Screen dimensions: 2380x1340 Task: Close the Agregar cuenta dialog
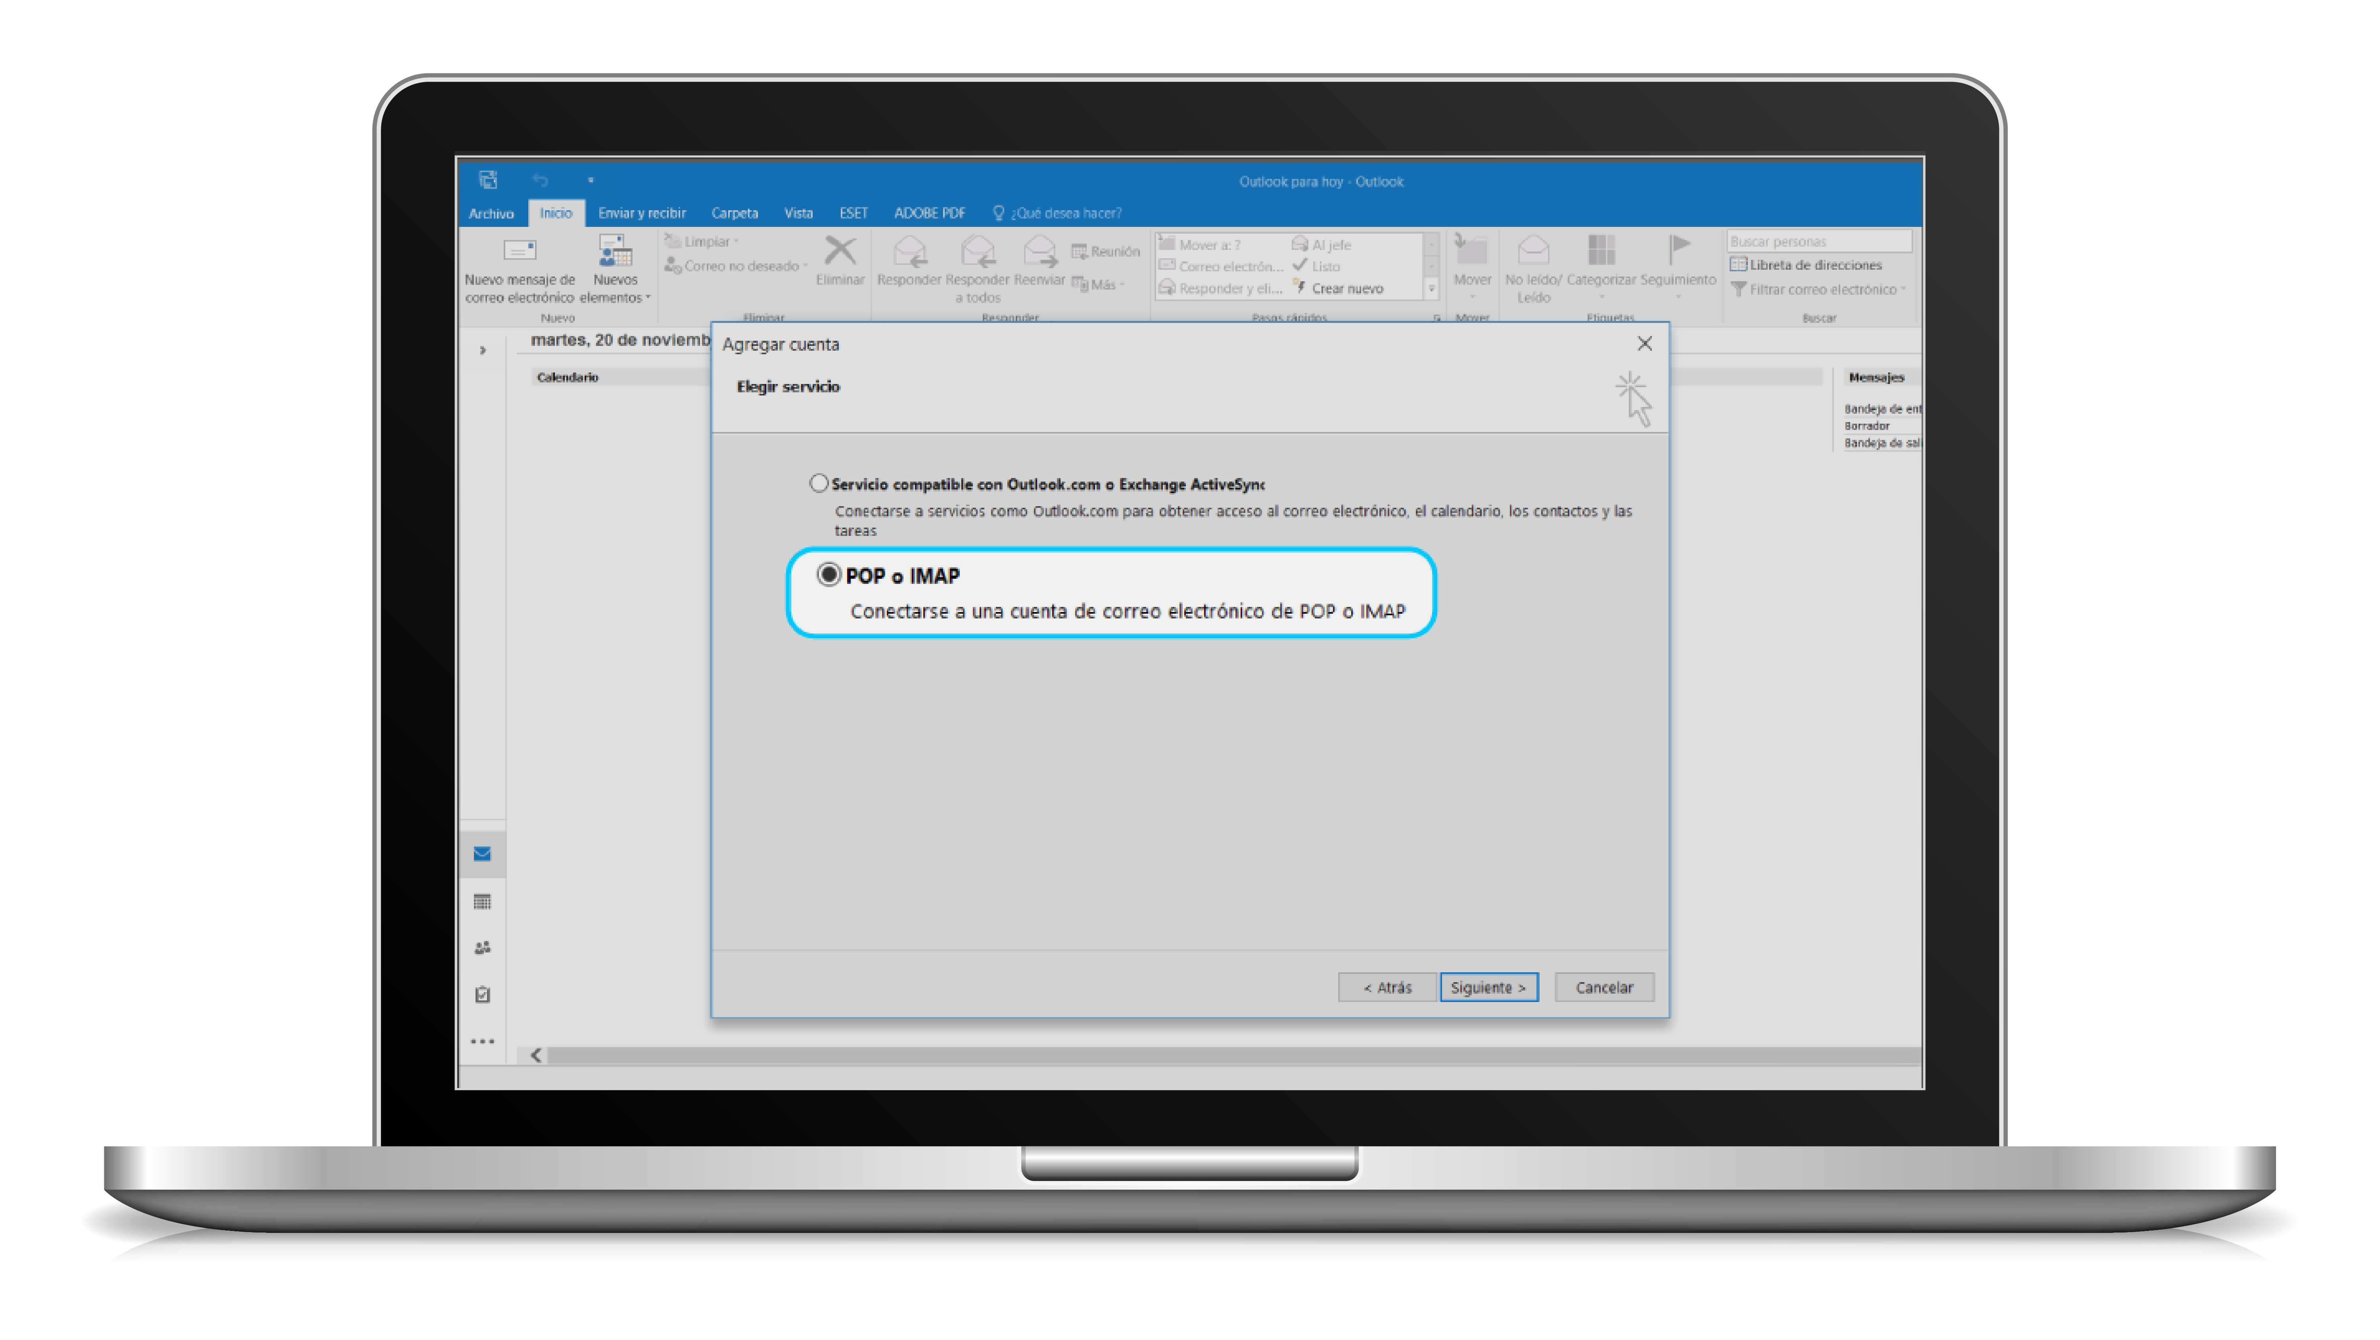1645,344
